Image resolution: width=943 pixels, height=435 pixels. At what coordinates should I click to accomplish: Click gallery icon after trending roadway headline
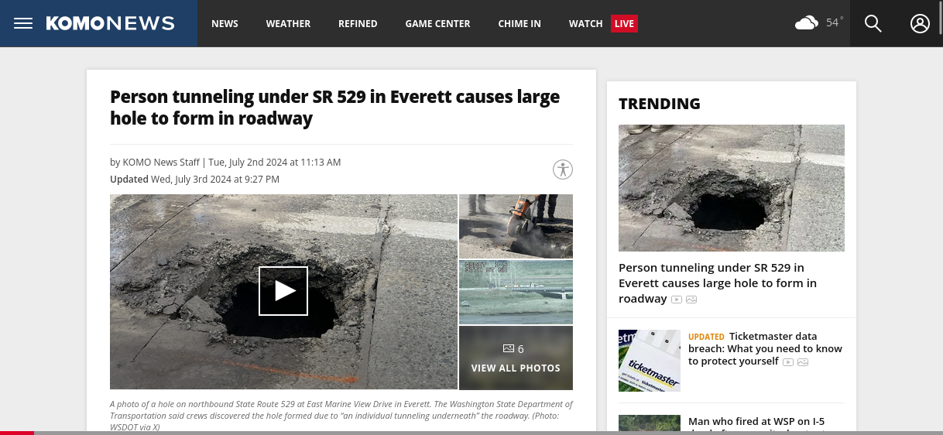pyautogui.click(x=691, y=300)
